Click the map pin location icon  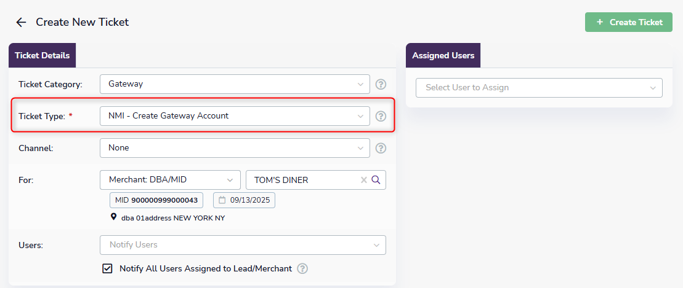[113, 217]
